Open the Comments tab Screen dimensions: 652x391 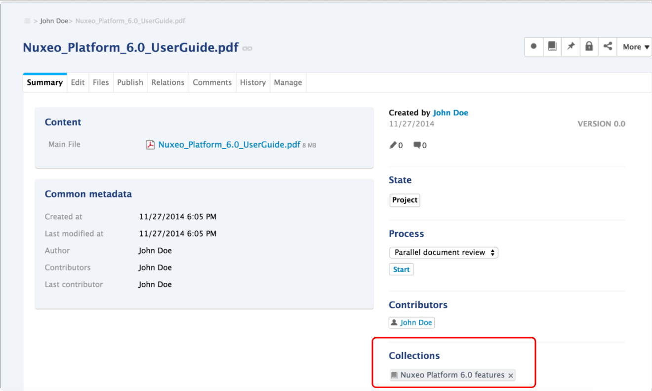[x=212, y=82]
